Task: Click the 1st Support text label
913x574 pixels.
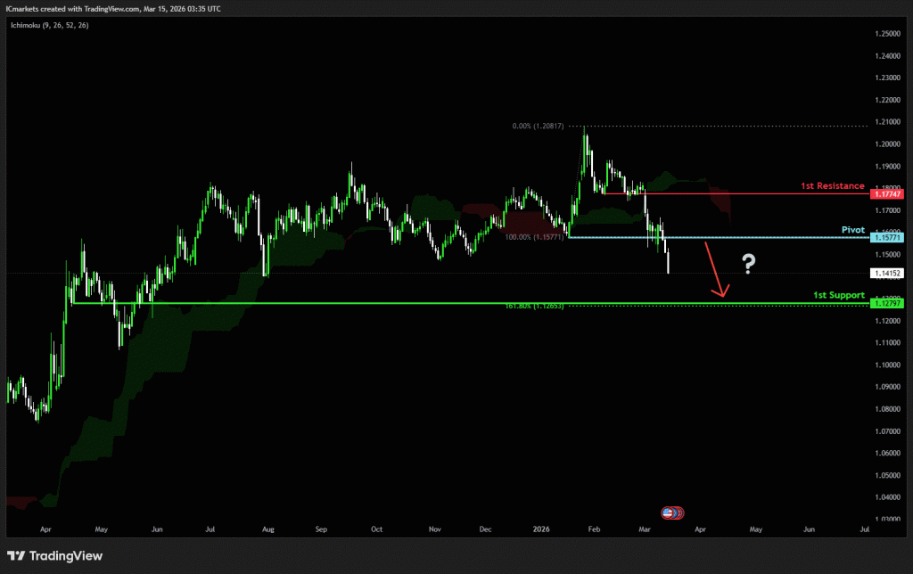Action: pyautogui.click(x=838, y=295)
